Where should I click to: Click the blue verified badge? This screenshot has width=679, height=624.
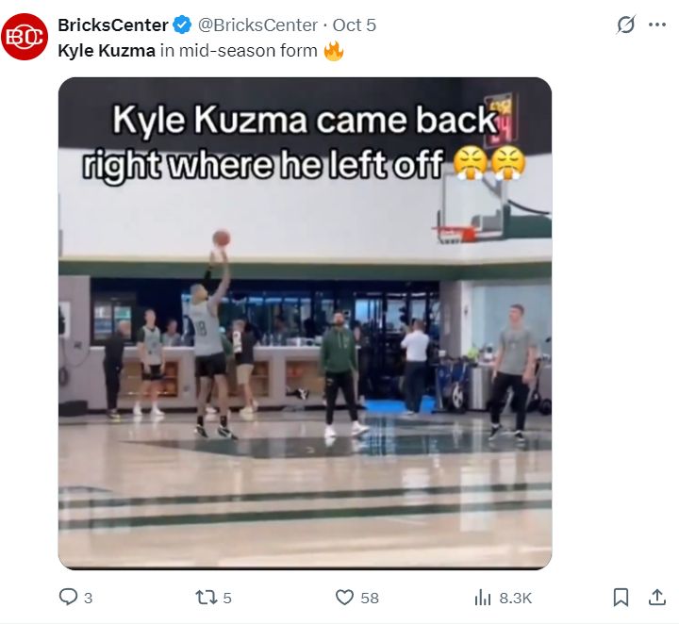click(183, 25)
